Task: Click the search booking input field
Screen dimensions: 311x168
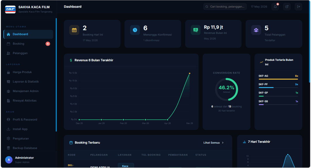Action: tap(225, 7)
